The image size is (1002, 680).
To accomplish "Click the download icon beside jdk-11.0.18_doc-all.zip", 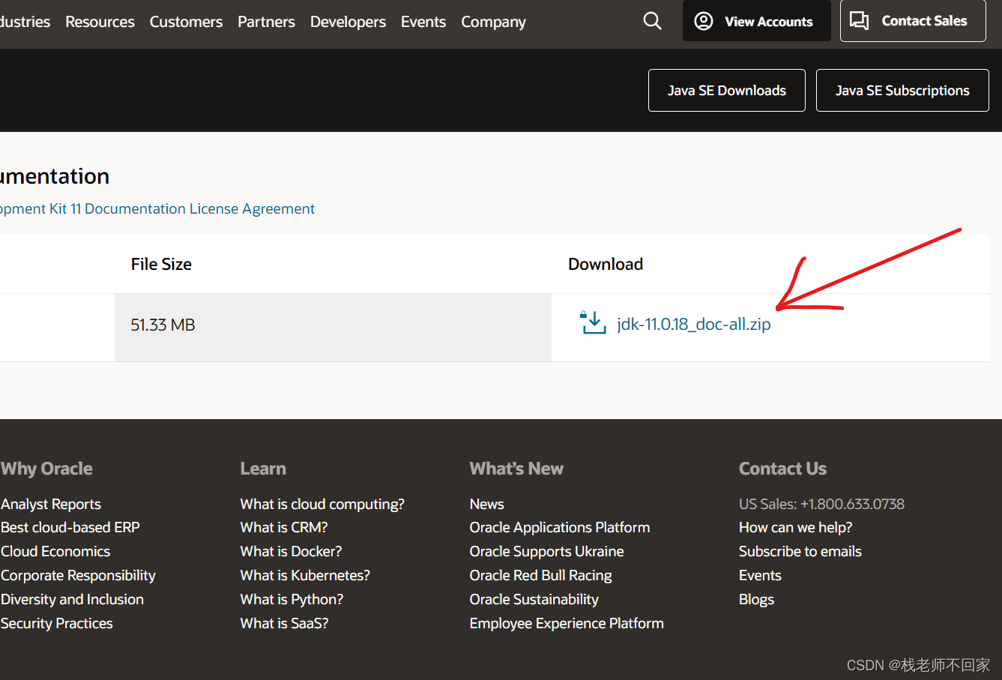I will (593, 323).
